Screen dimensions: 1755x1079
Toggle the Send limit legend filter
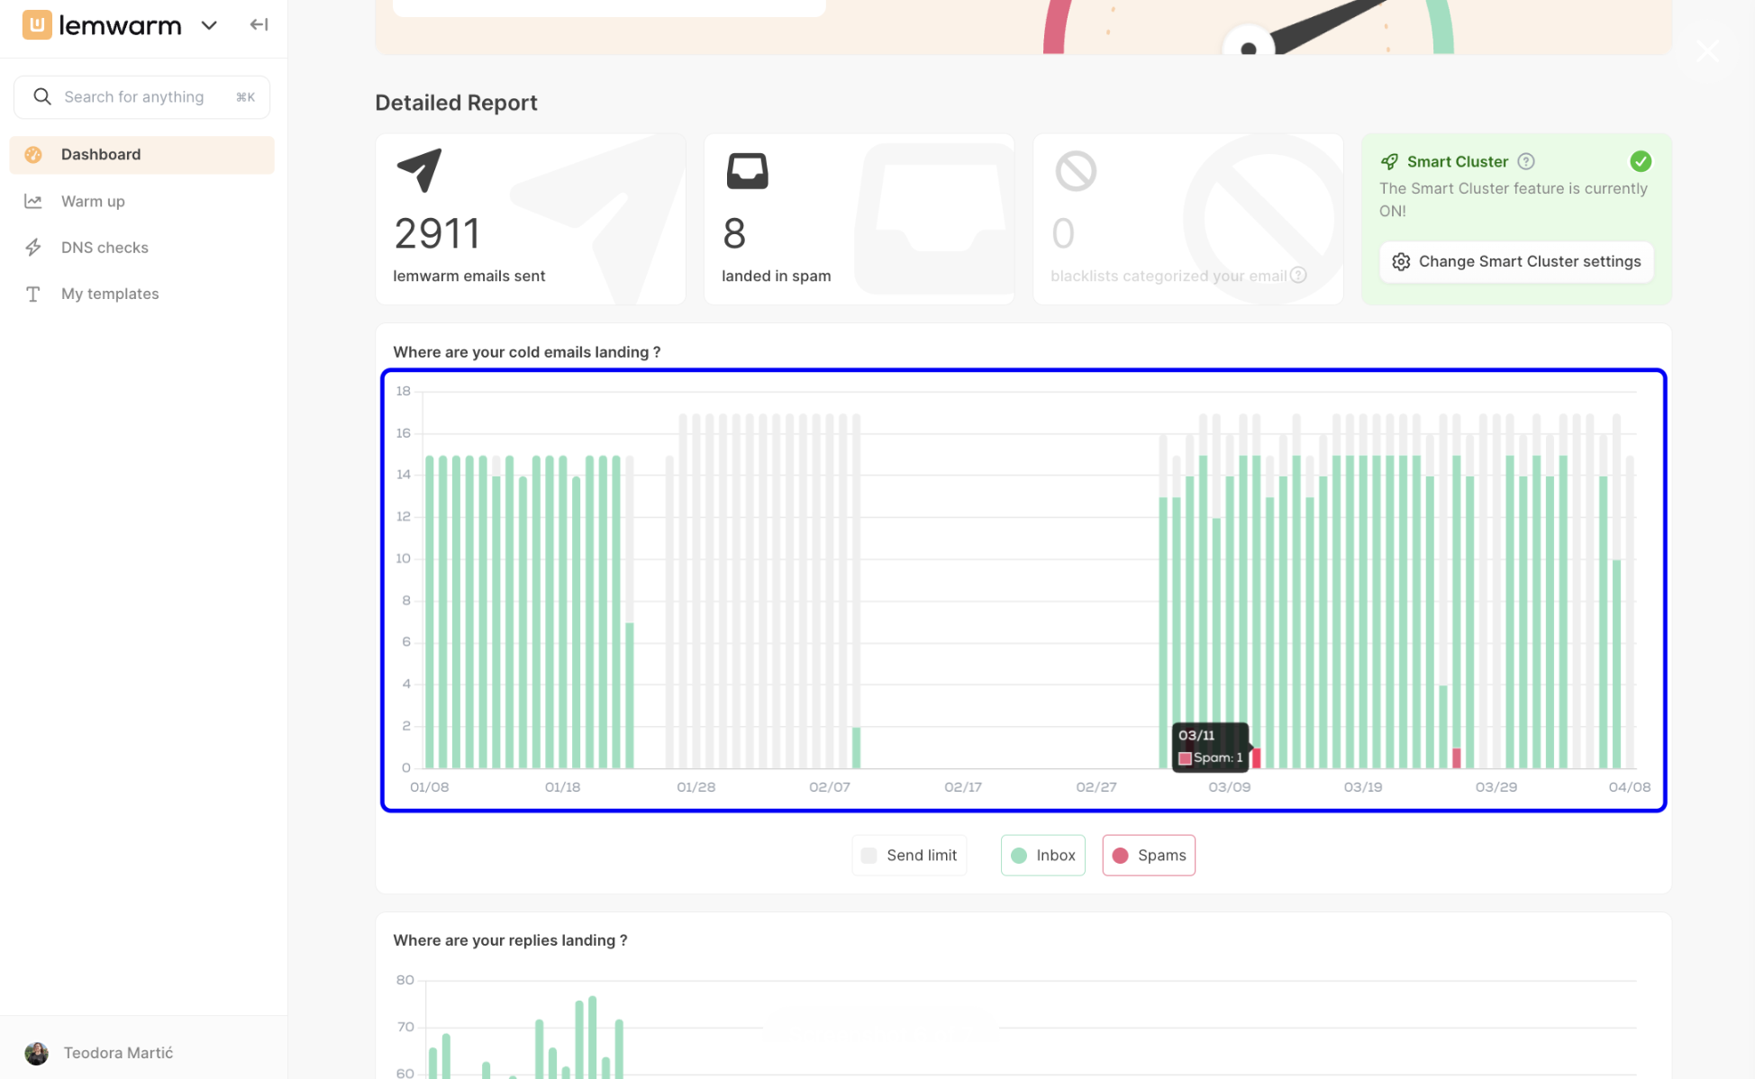[909, 855]
